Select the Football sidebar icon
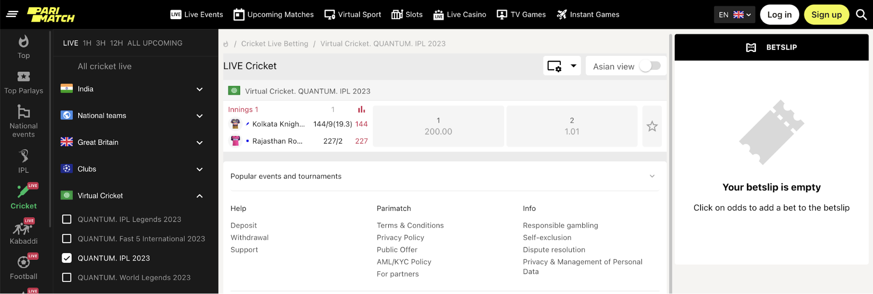873x294 pixels. pyautogui.click(x=24, y=267)
